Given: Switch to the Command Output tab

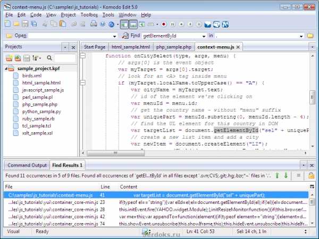Looking at the screenshot, I should pos(27,165).
